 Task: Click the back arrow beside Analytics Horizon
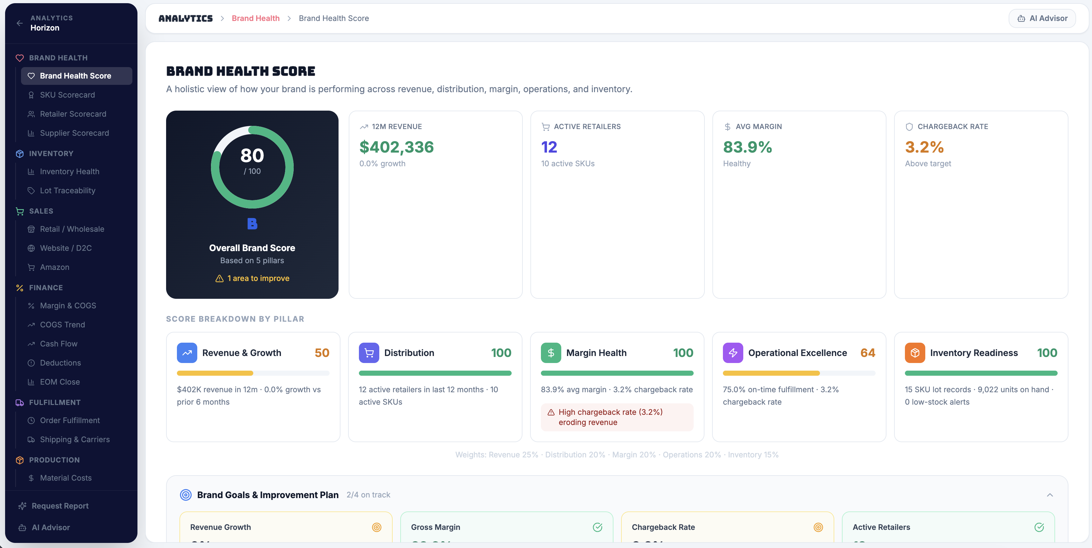point(19,23)
